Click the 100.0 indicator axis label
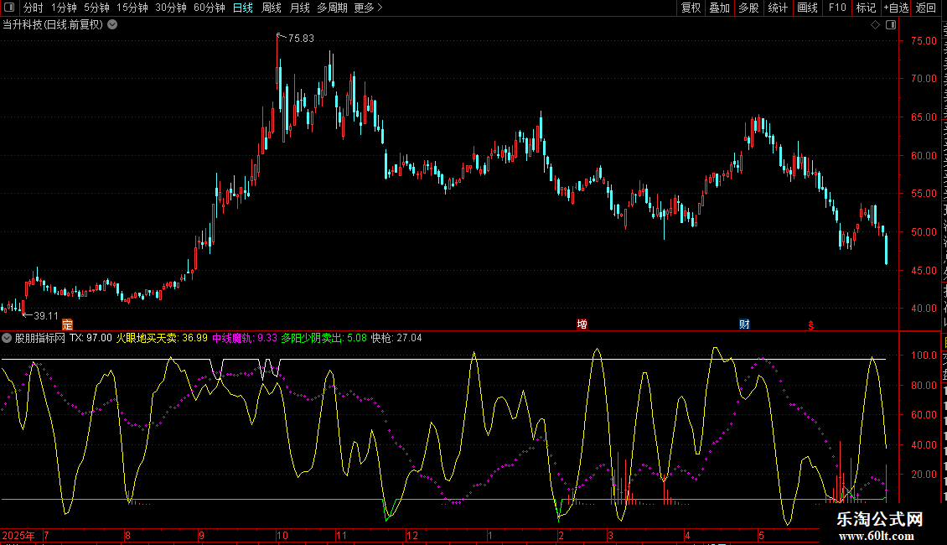 point(924,356)
